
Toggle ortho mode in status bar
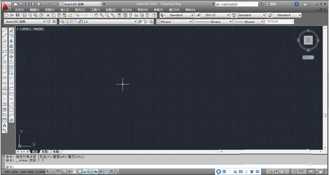[64, 171]
